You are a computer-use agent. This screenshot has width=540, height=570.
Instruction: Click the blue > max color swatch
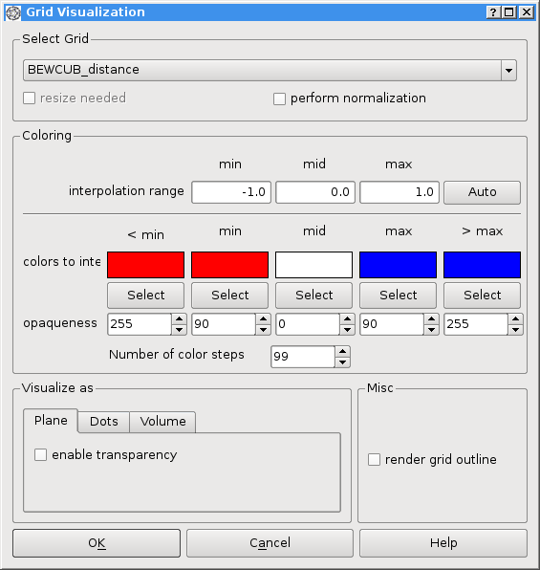482,265
